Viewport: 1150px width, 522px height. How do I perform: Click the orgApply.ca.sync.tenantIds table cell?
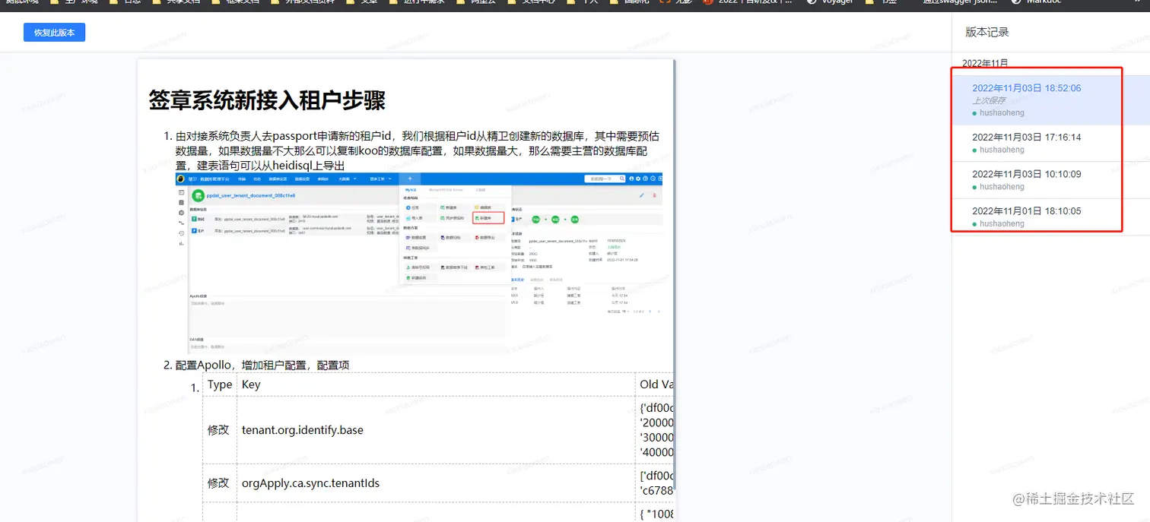click(437, 483)
